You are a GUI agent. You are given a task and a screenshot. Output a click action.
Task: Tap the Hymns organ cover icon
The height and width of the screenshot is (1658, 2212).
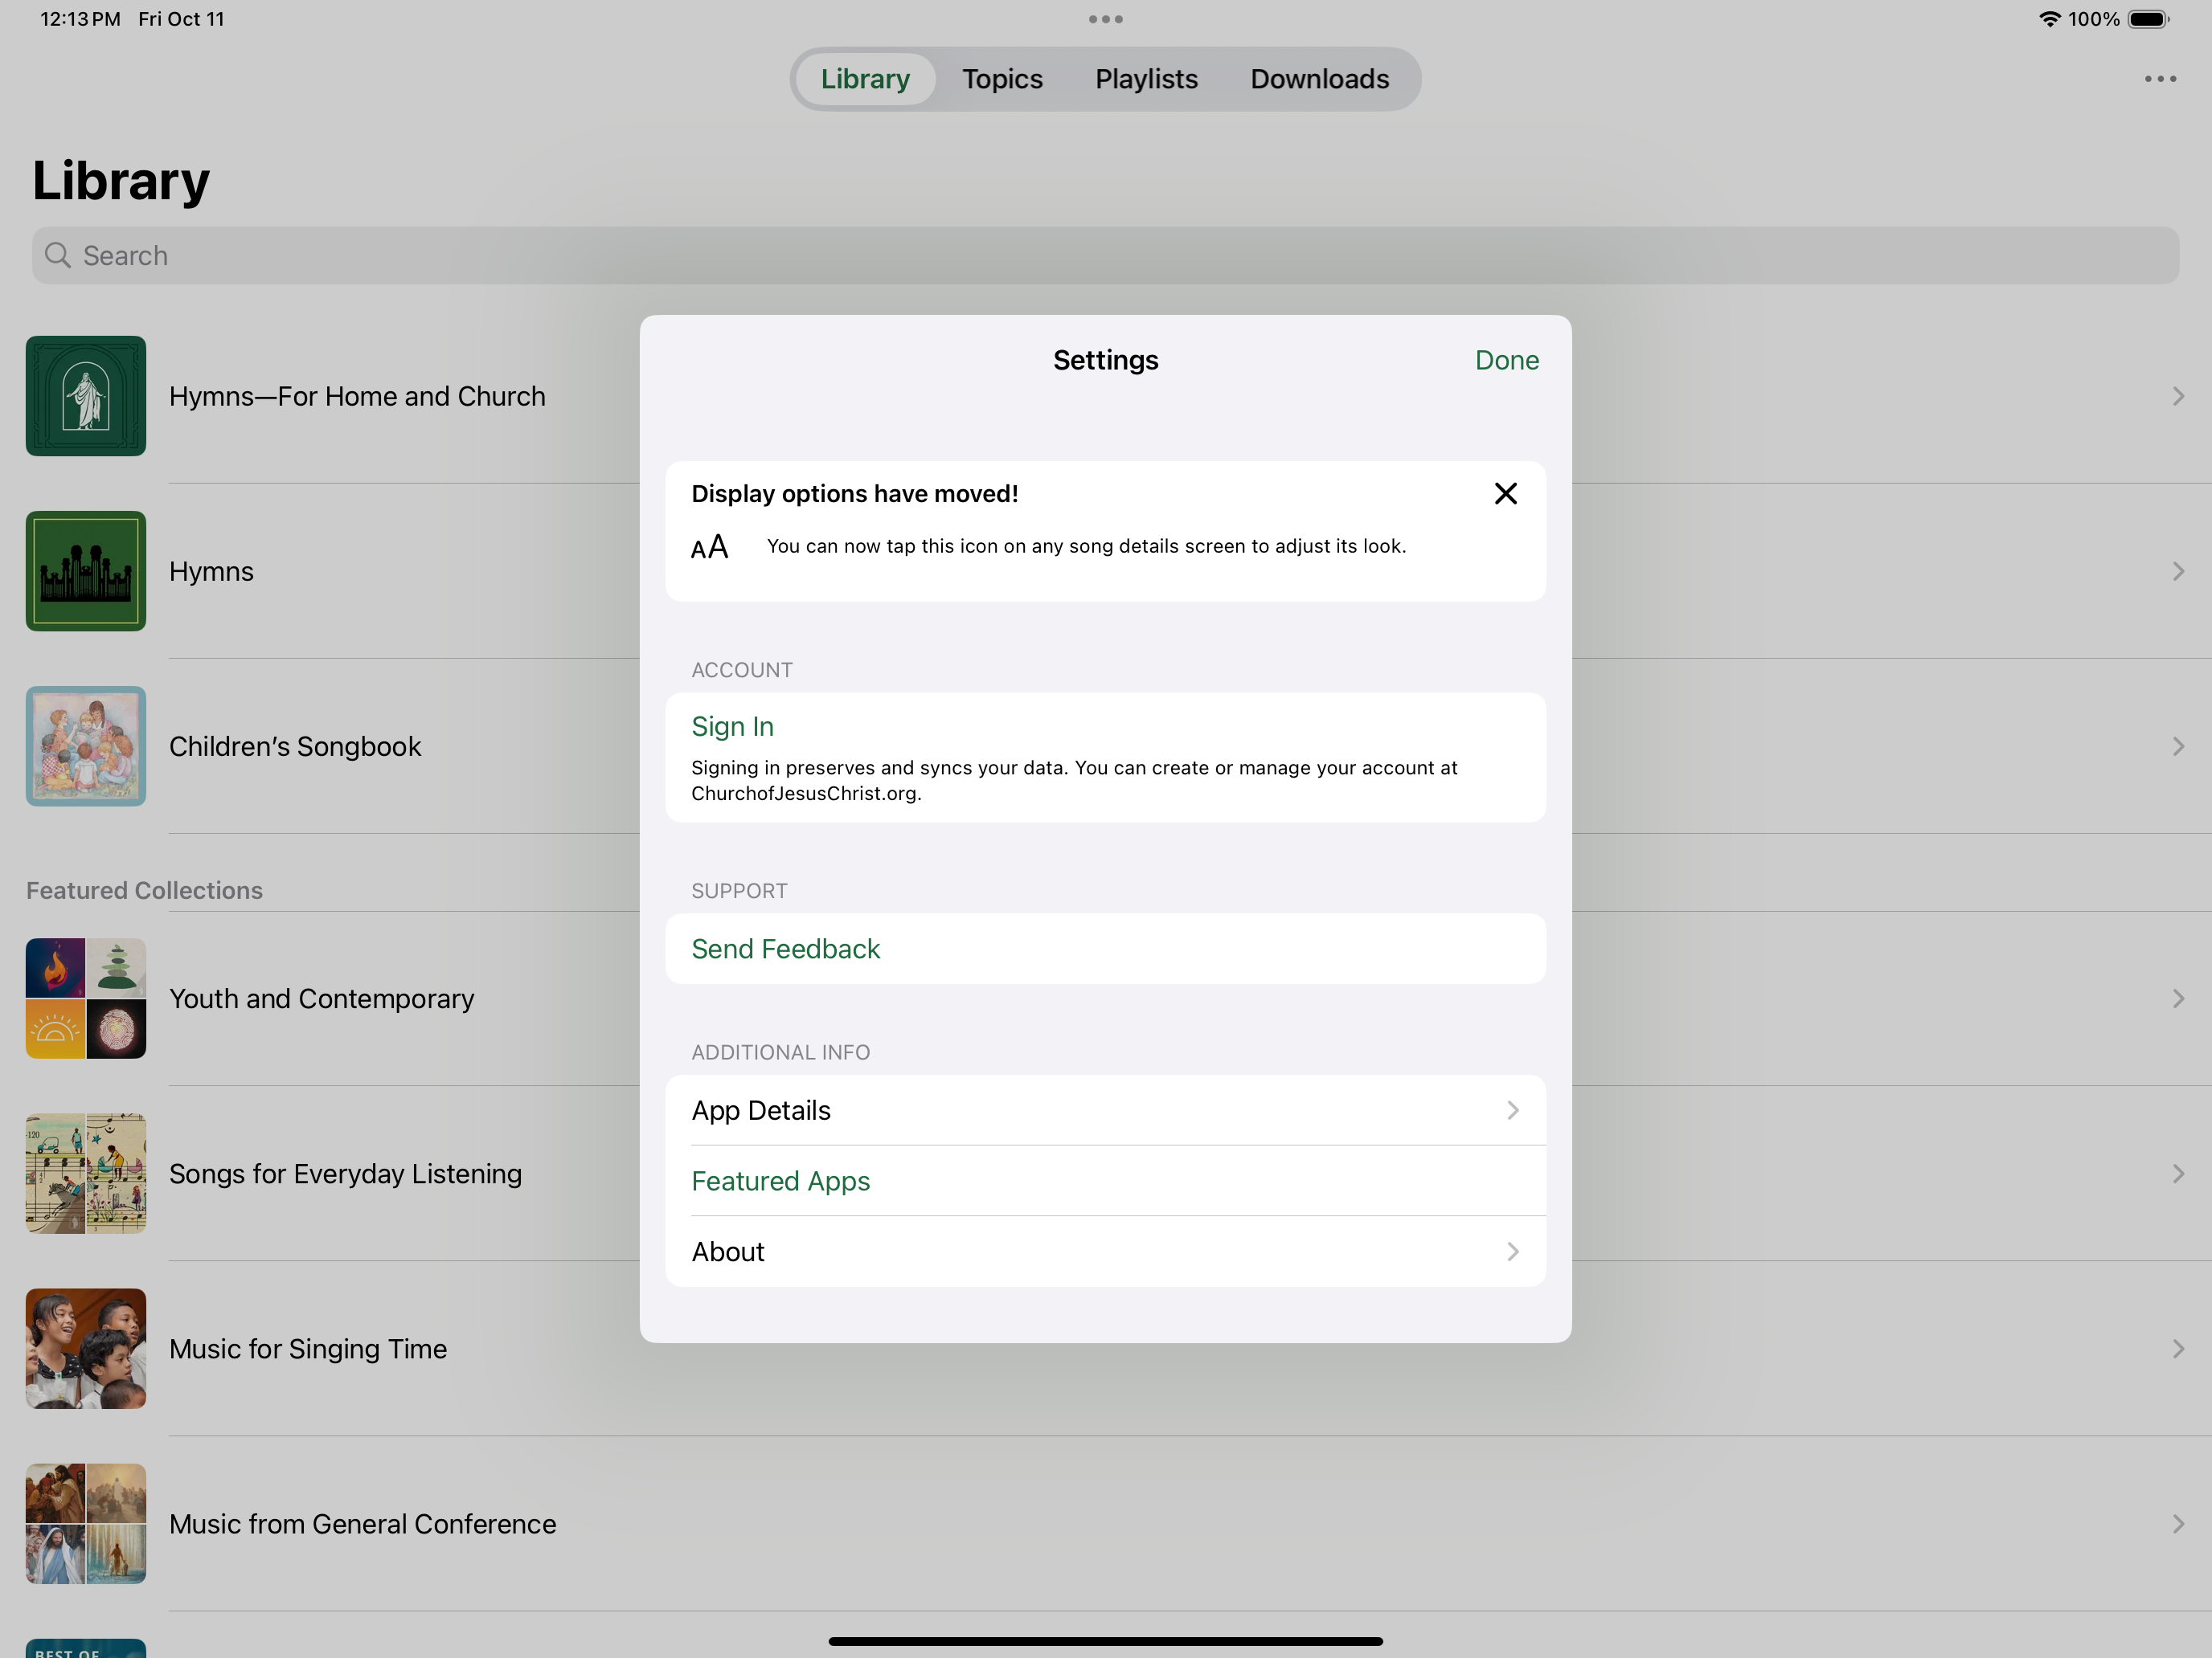click(86, 570)
